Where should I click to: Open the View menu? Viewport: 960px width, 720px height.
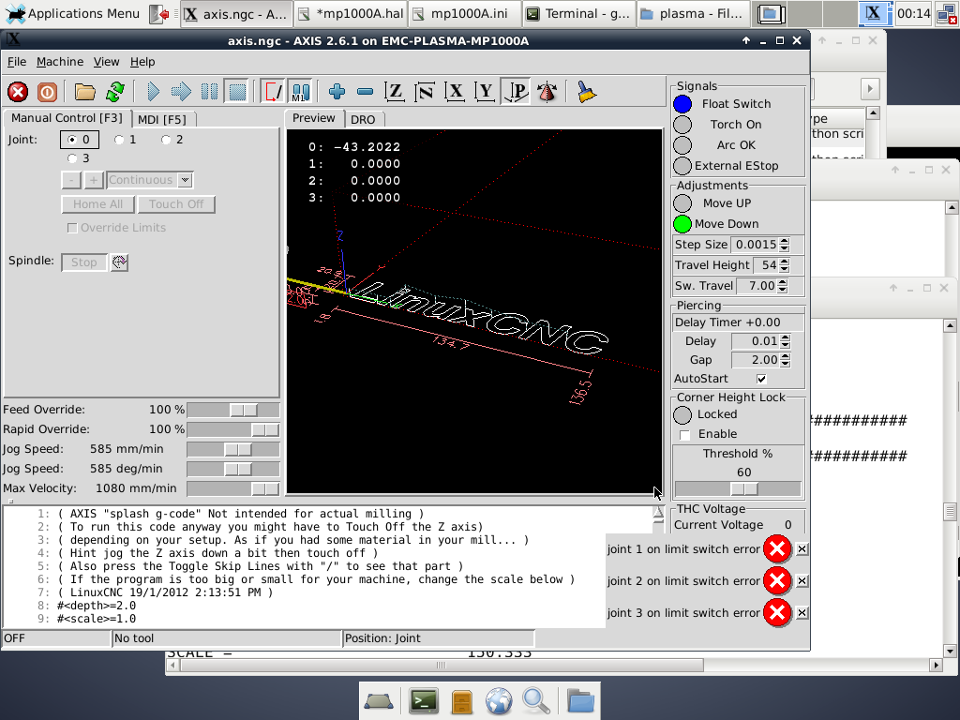coord(106,62)
